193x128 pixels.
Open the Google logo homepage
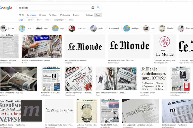coord(6,8)
